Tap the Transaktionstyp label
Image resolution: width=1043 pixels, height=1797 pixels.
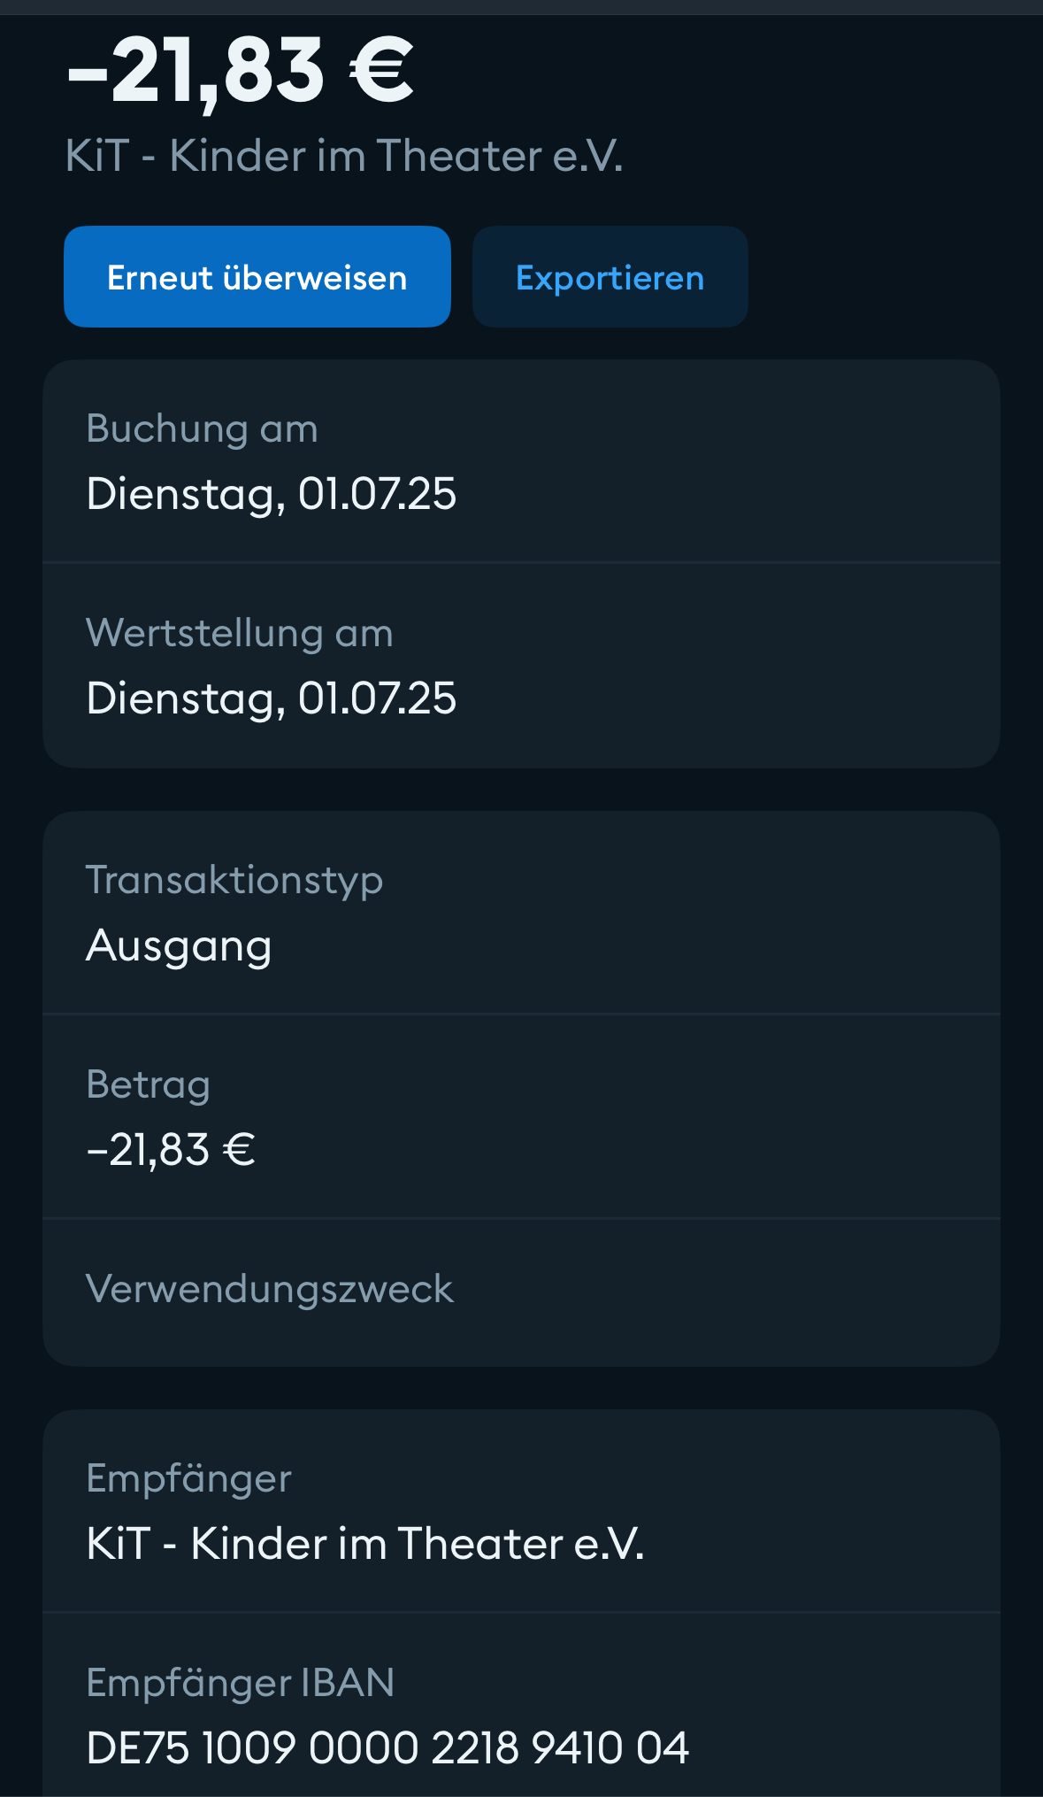coord(234,880)
